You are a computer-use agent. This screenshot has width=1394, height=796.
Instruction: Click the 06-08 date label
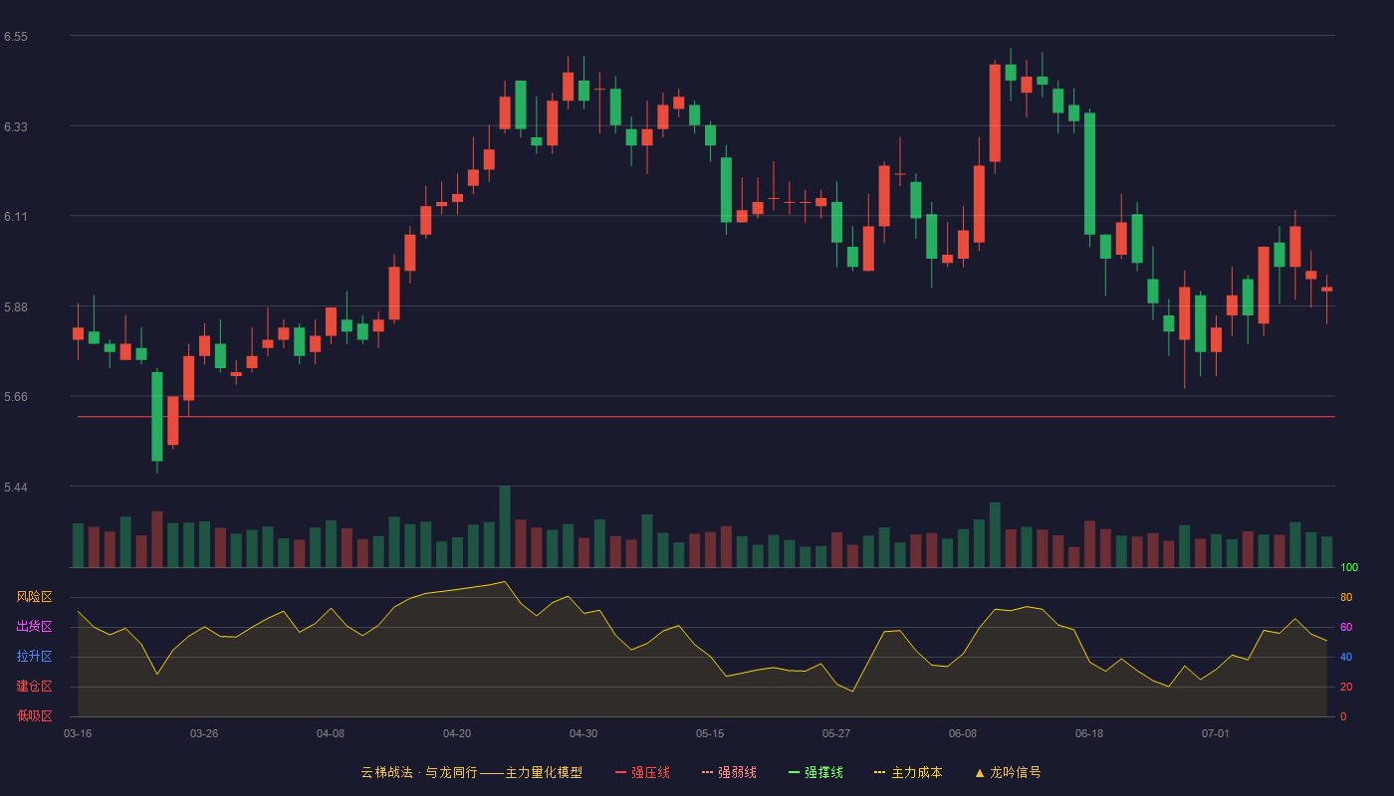pos(963,733)
